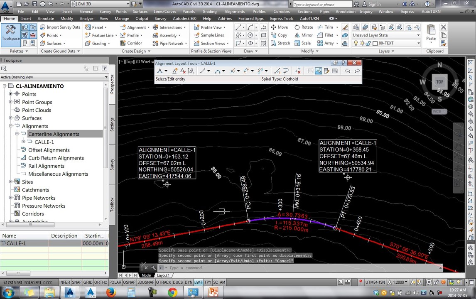The width and height of the screenshot is (476, 299).
Task: Open the Firefox taskbar icon
Action: (111, 292)
